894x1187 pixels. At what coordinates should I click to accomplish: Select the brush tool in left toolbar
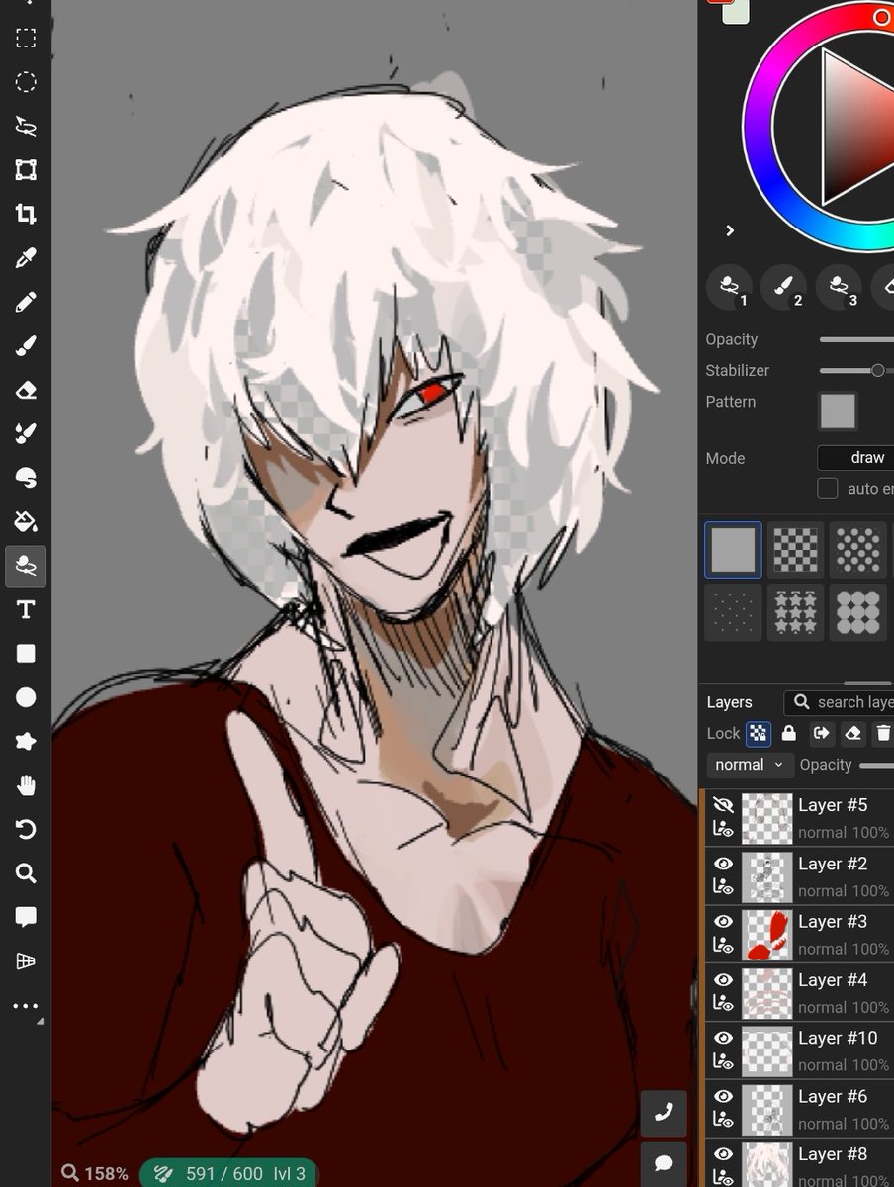pyautogui.click(x=26, y=346)
